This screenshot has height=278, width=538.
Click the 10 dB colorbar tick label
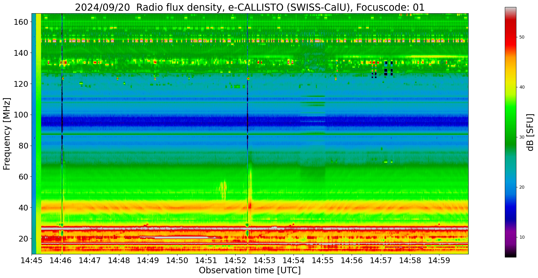pos(522,237)
